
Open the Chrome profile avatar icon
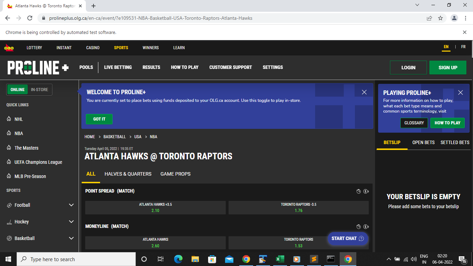(454, 18)
